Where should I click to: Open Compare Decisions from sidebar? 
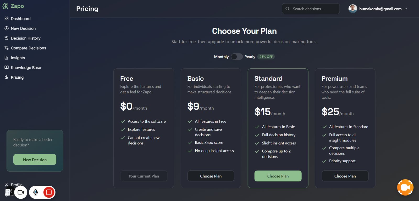25,48
